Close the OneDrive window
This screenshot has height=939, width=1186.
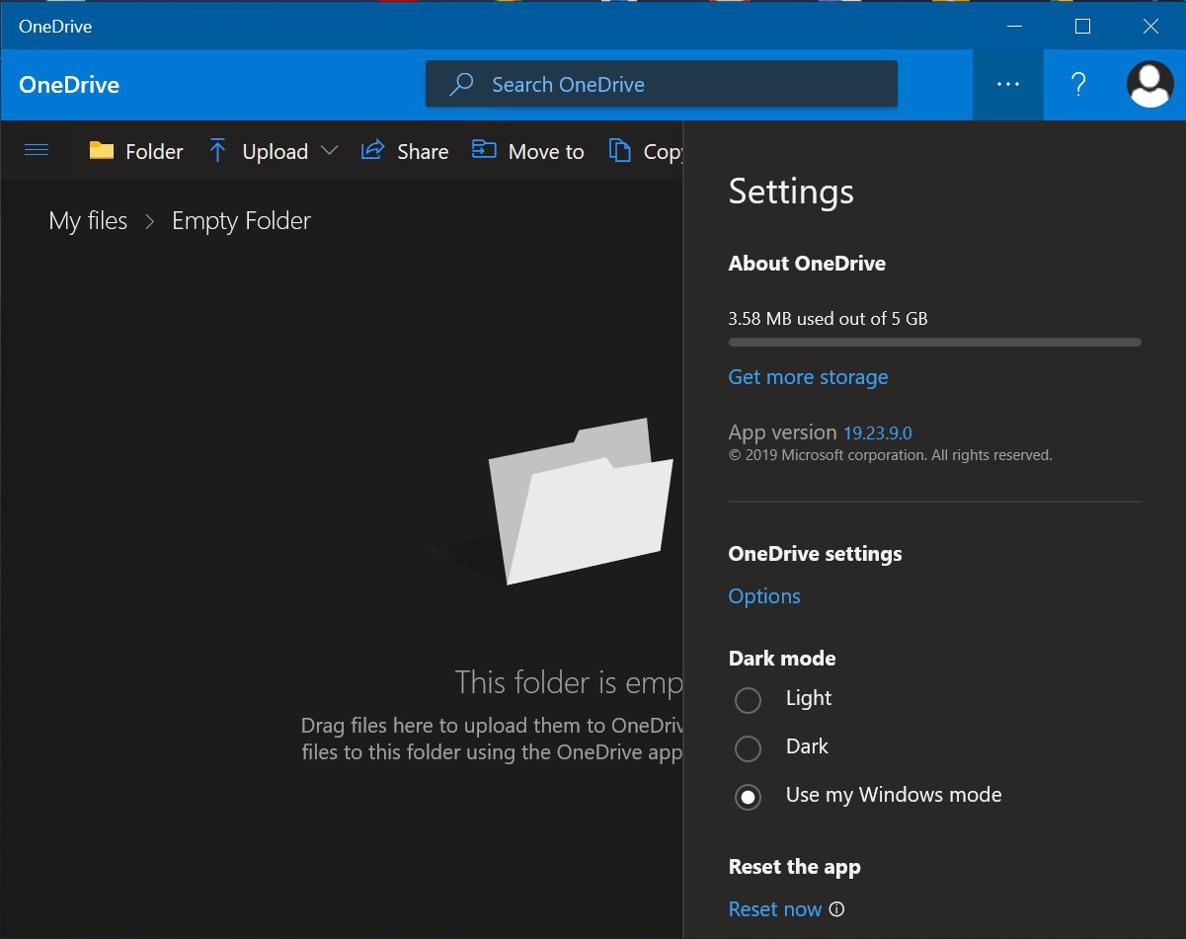click(x=1150, y=27)
